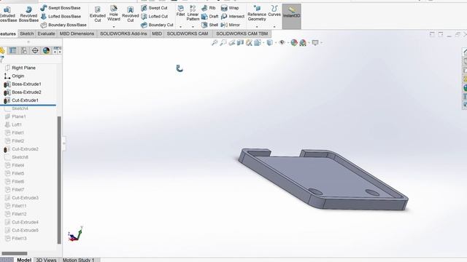The width and height of the screenshot is (467, 262).
Task: Start the Revolved Cut tool
Action: click(x=130, y=15)
